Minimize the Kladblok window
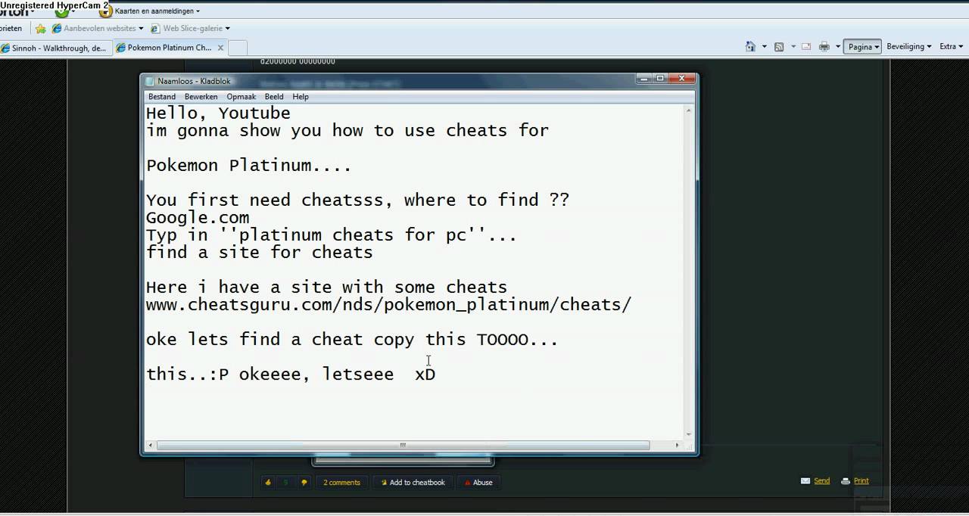 coord(644,78)
